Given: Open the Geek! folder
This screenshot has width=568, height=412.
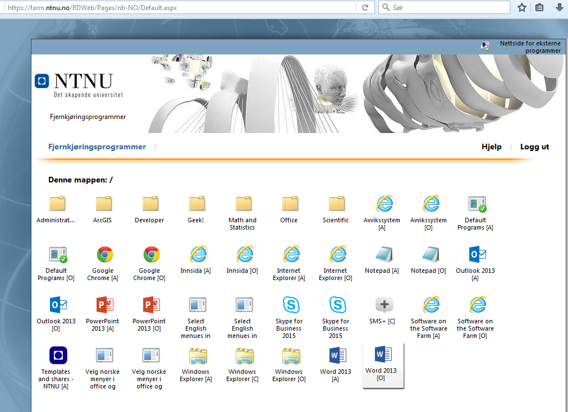Looking at the screenshot, I should (x=196, y=209).
